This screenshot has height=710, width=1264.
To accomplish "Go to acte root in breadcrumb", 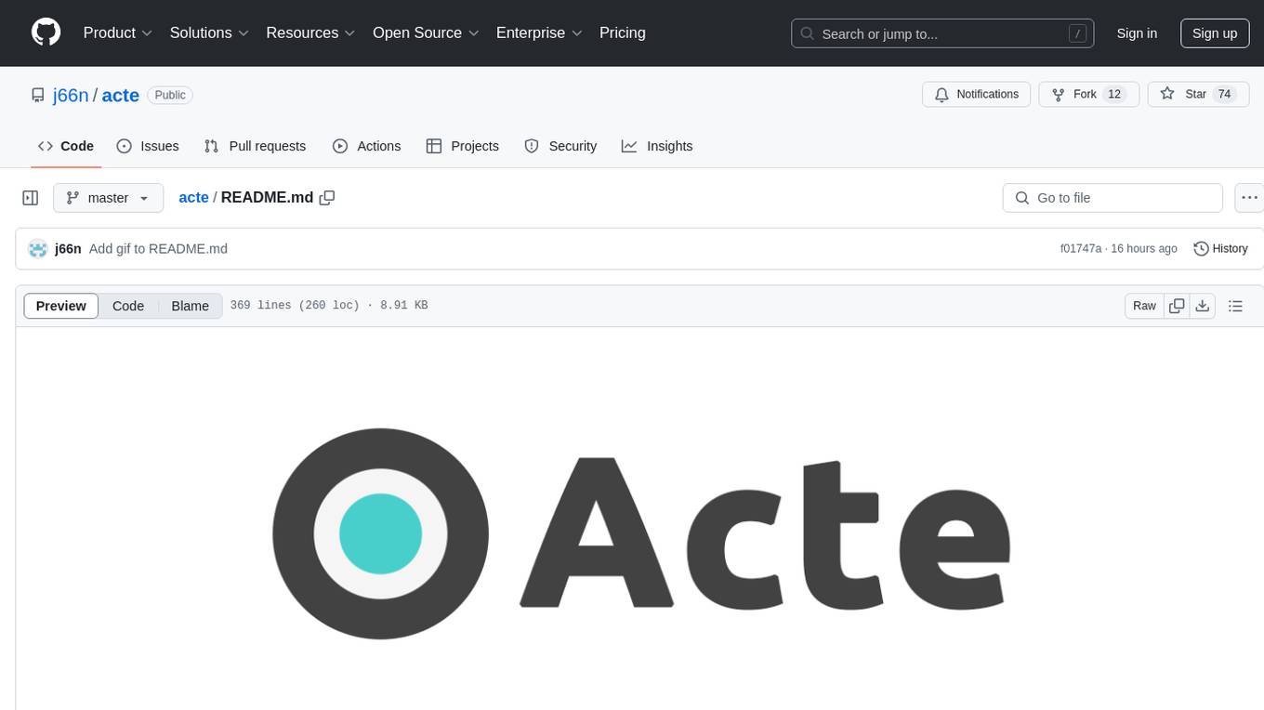I will pyautogui.click(x=193, y=197).
